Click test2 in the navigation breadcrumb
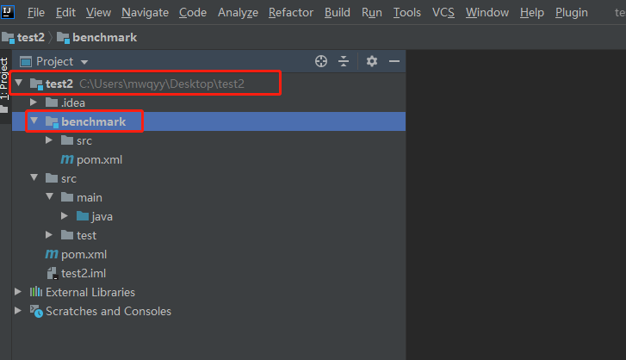This screenshot has width=626, height=360. (31, 37)
